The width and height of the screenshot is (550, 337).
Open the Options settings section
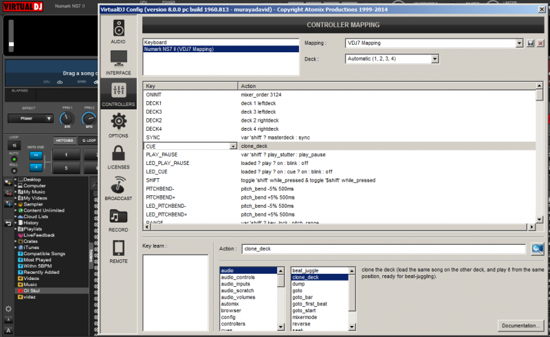tap(118, 125)
